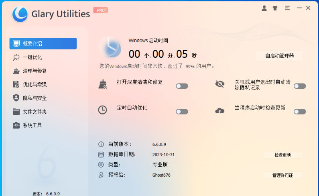Screen dimensions: 319x196
Task: Open 自启动管理器 button
Action: 280,56
